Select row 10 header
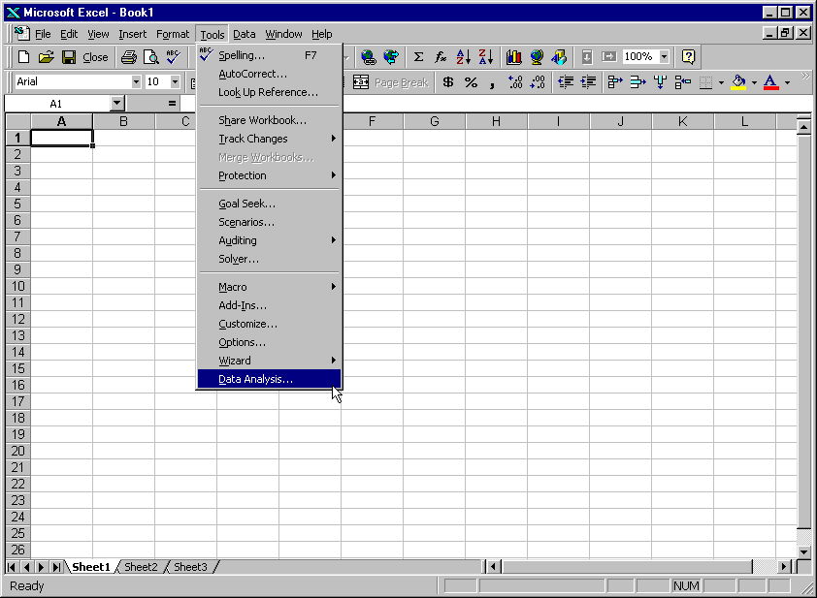The image size is (817, 598). [x=17, y=286]
